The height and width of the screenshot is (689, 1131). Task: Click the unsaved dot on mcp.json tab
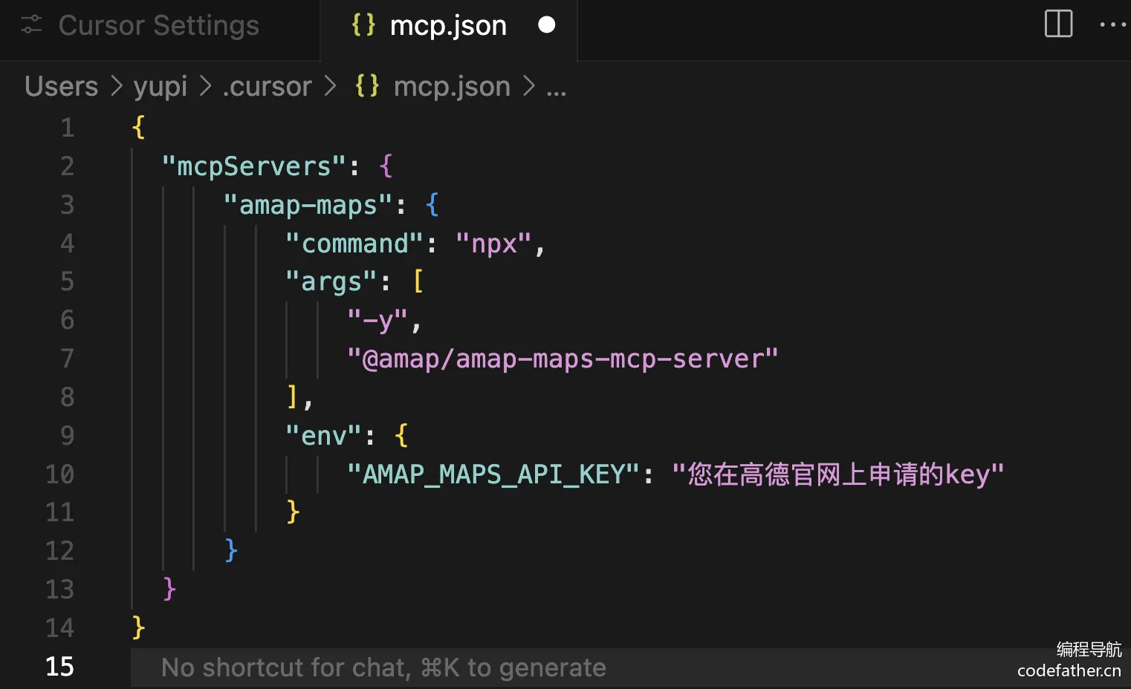click(x=546, y=25)
